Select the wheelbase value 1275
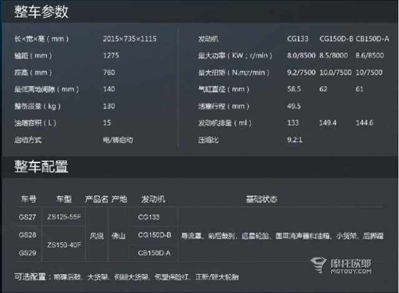 click(111, 55)
